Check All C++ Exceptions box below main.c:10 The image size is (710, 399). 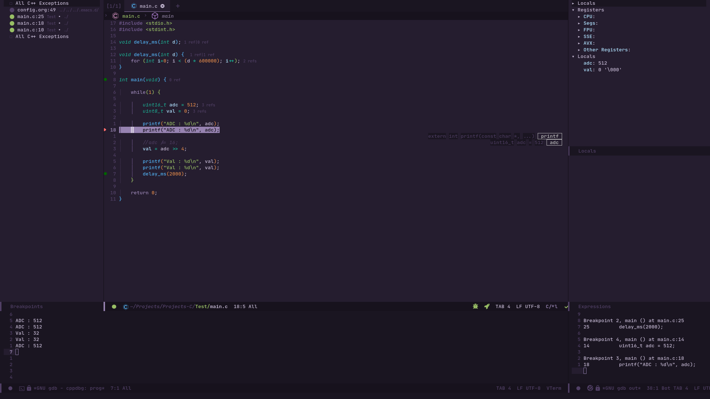[x=11, y=37]
